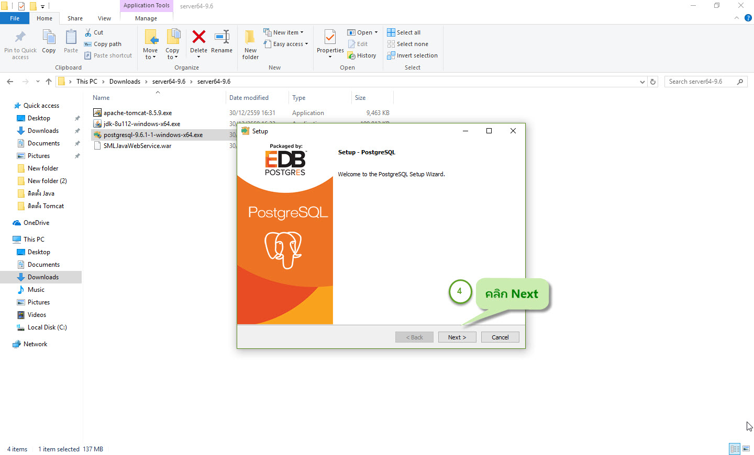The height and width of the screenshot is (455, 754).
Task: Click Invert selection in ribbon
Action: point(412,55)
